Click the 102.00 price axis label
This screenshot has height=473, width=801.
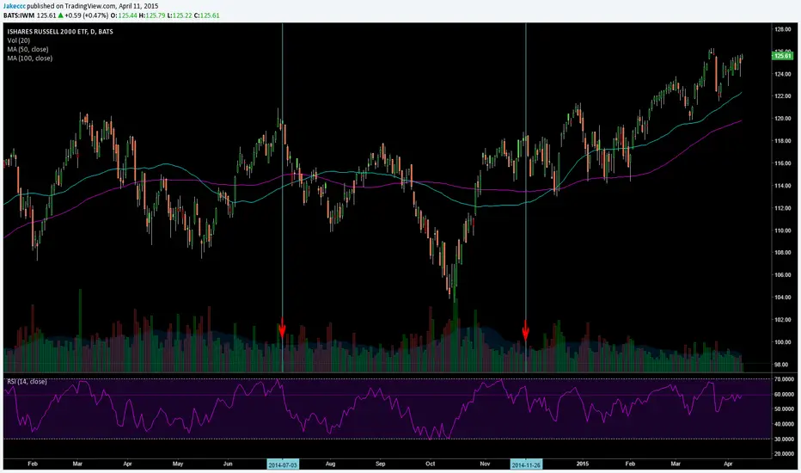(x=783, y=320)
